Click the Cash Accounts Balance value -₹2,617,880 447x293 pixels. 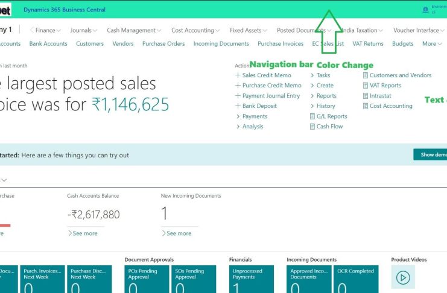pos(94,215)
